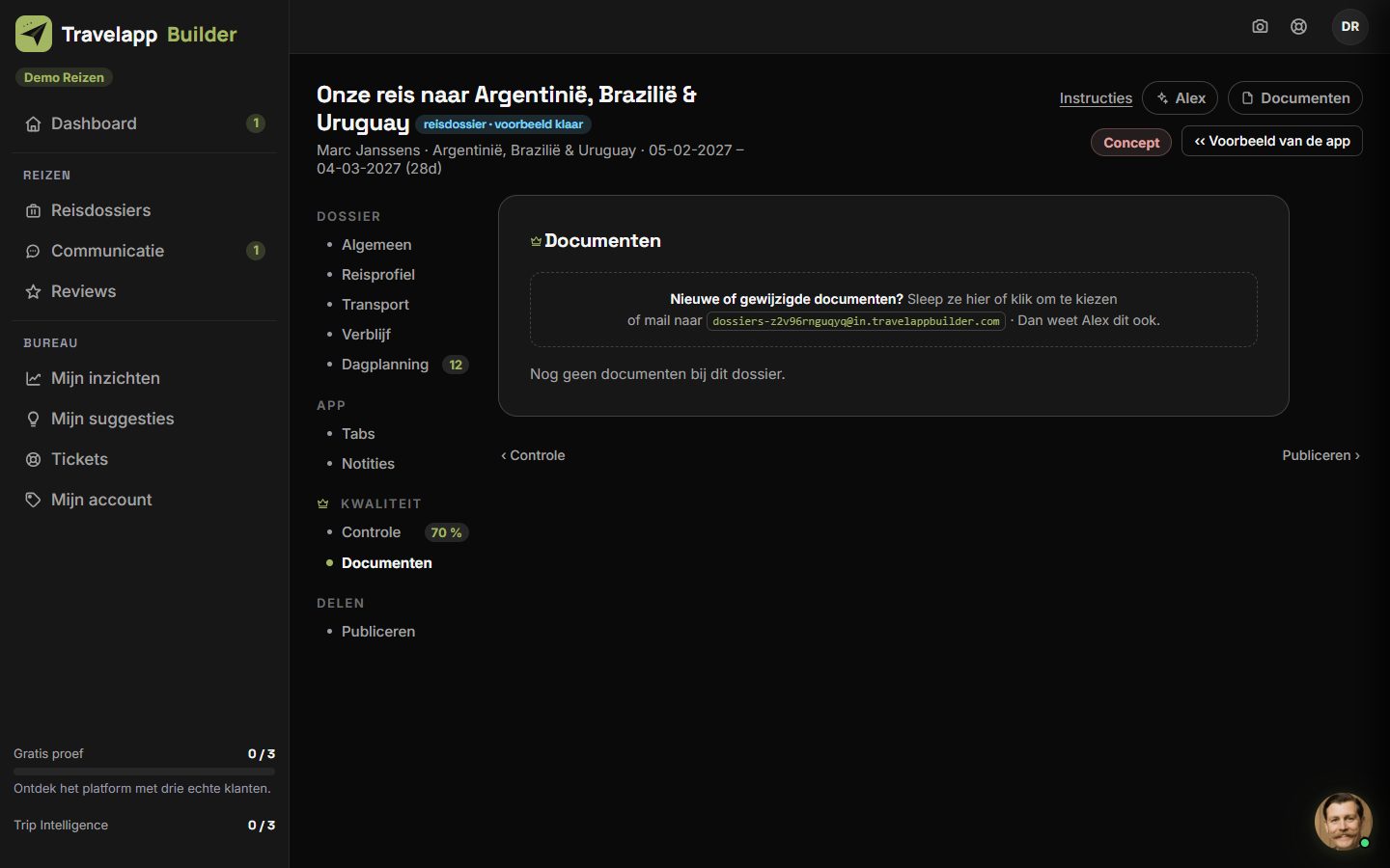Viewport: 1390px width, 868px height.
Task: Open Verblijf section
Action: pyautogui.click(x=366, y=335)
